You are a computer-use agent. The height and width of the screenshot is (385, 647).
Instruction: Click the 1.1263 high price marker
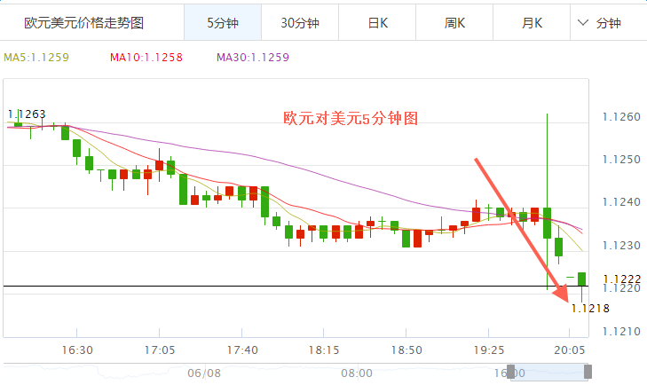[x=27, y=114]
